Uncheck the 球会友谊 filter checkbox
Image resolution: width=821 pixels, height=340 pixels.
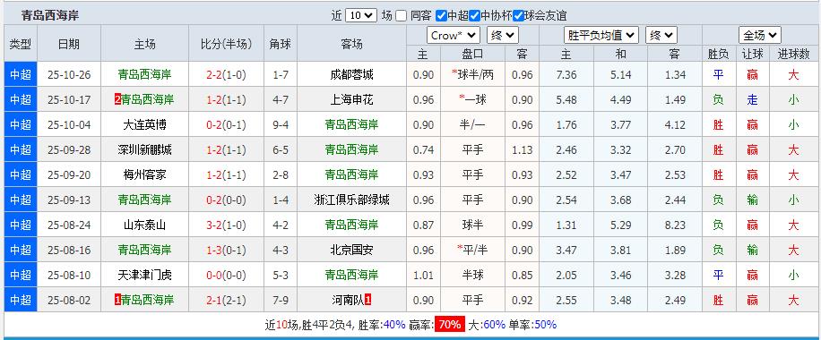[x=518, y=16]
